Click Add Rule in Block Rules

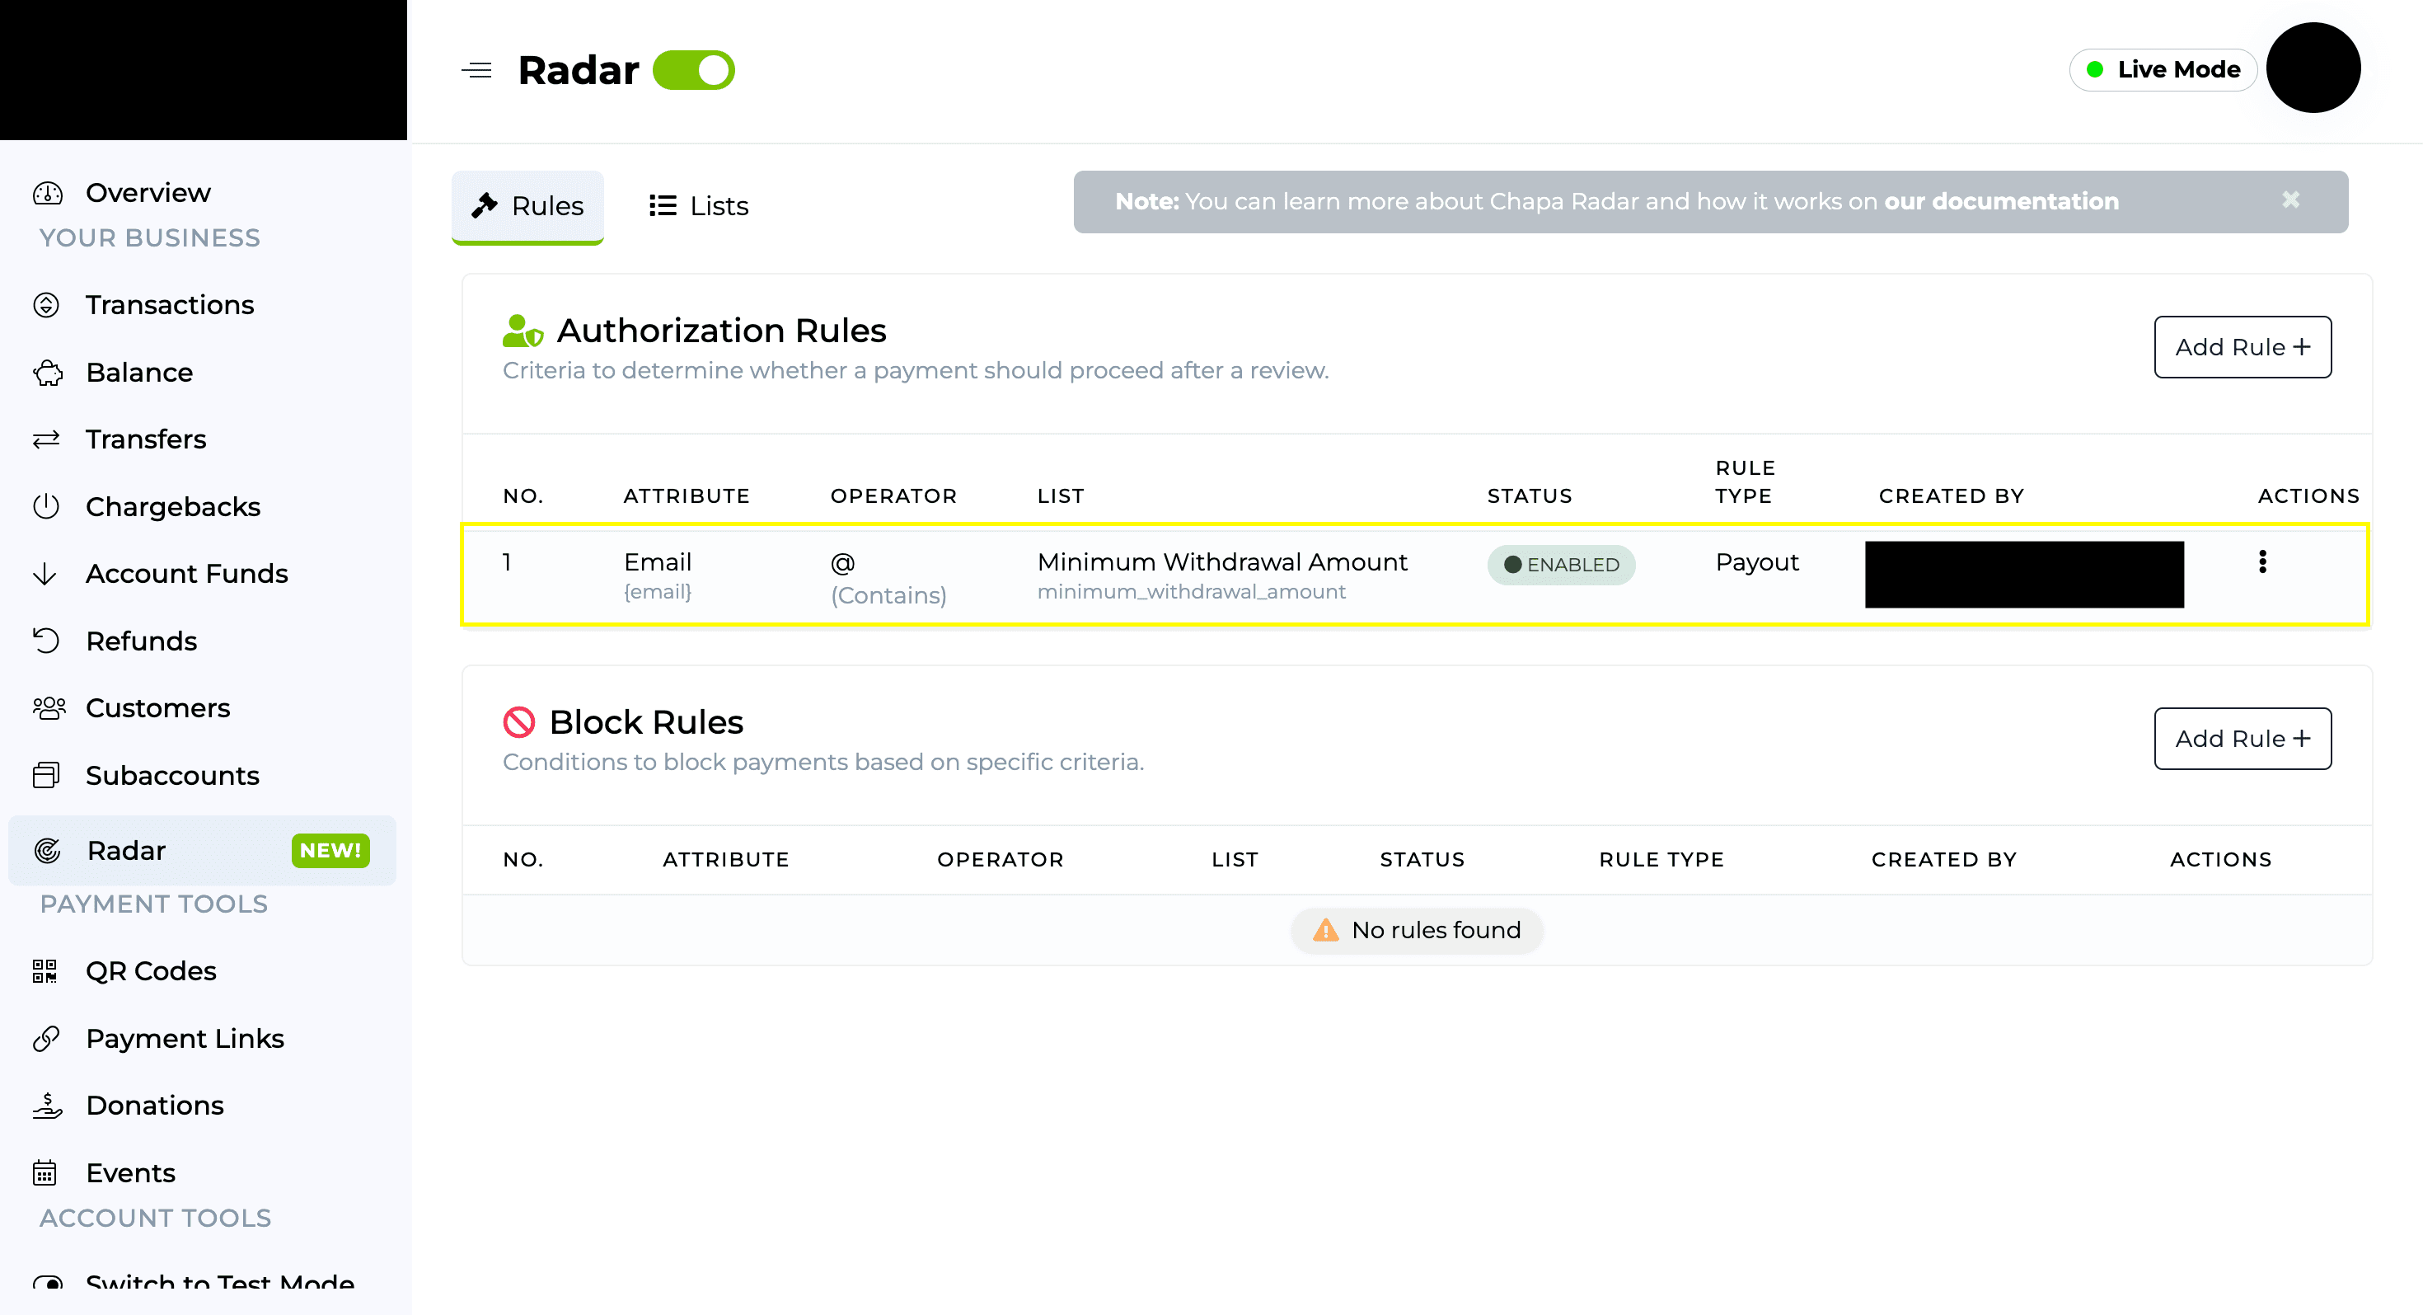coord(2243,739)
